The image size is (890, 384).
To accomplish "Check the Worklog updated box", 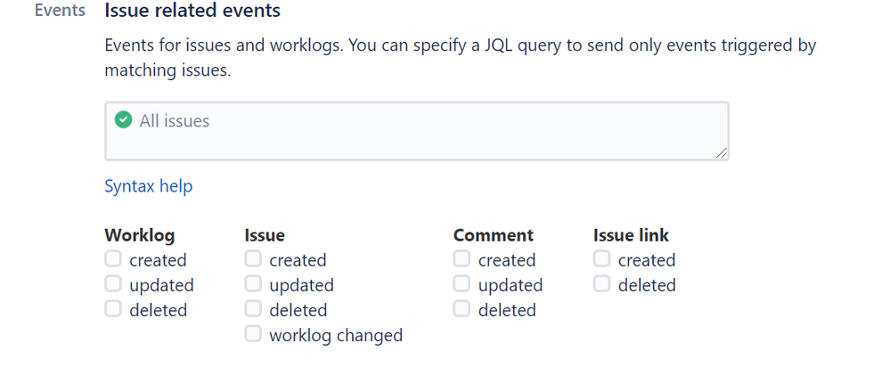I will pos(113,283).
